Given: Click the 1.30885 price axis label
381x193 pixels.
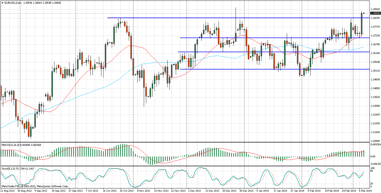Looking at the screenshot, I should click(375, 141).
